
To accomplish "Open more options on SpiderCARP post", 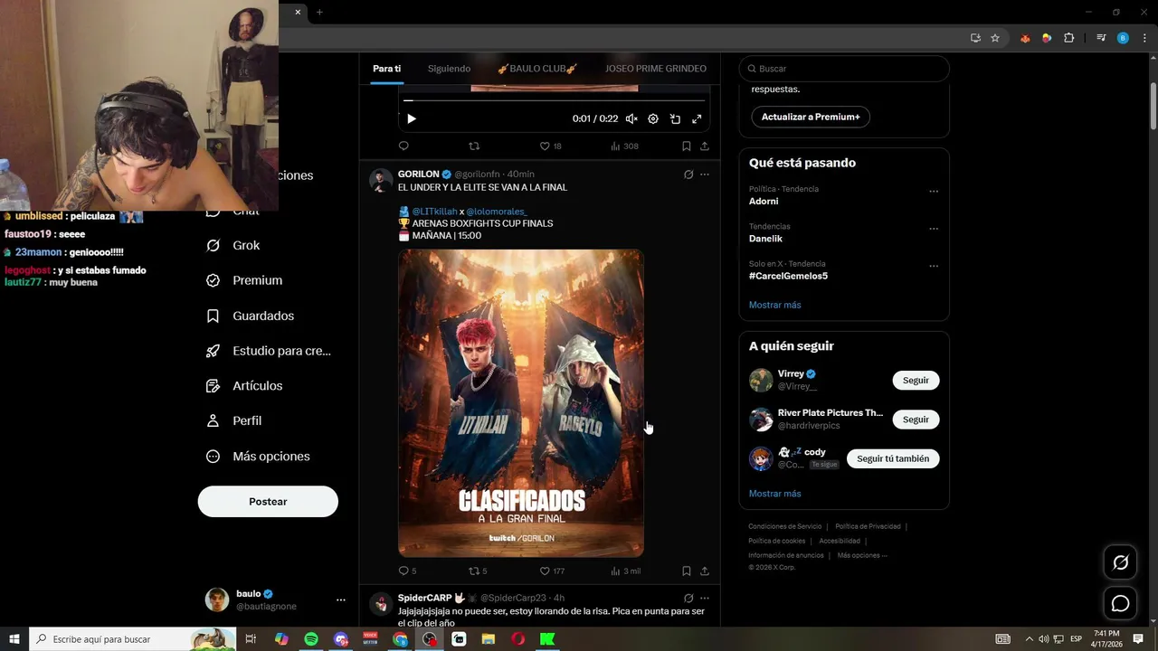I will (x=705, y=598).
